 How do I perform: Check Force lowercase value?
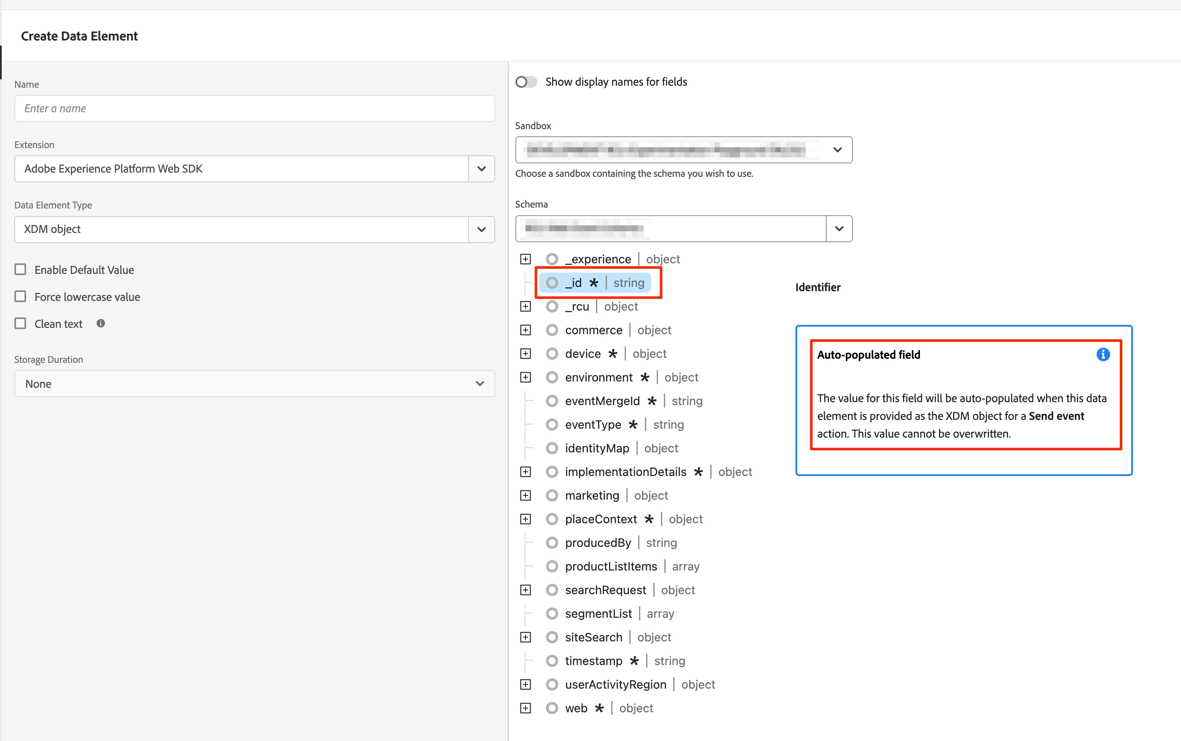click(21, 297)
